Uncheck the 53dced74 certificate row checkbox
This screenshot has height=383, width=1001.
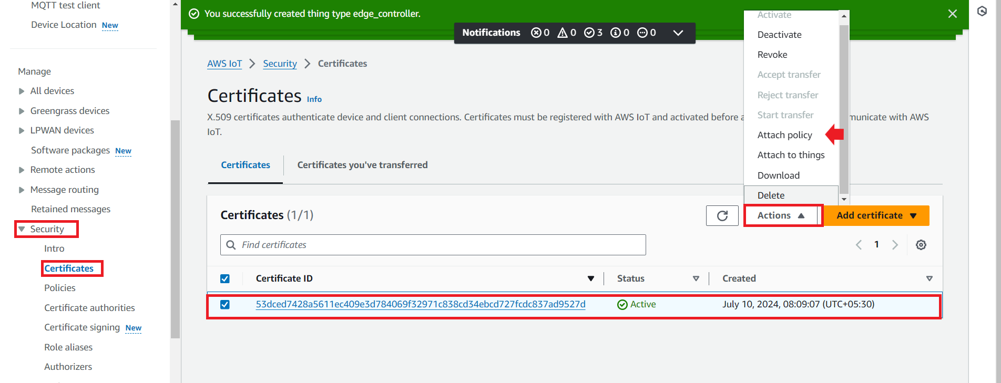click(x=225, y=305)
